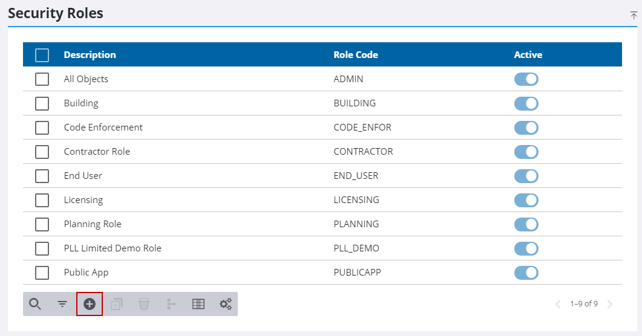Click the hierarchy tree icon in toolbar
This screenshot has width=642, height=336.
pyautogui.click(x=171, y=304)
